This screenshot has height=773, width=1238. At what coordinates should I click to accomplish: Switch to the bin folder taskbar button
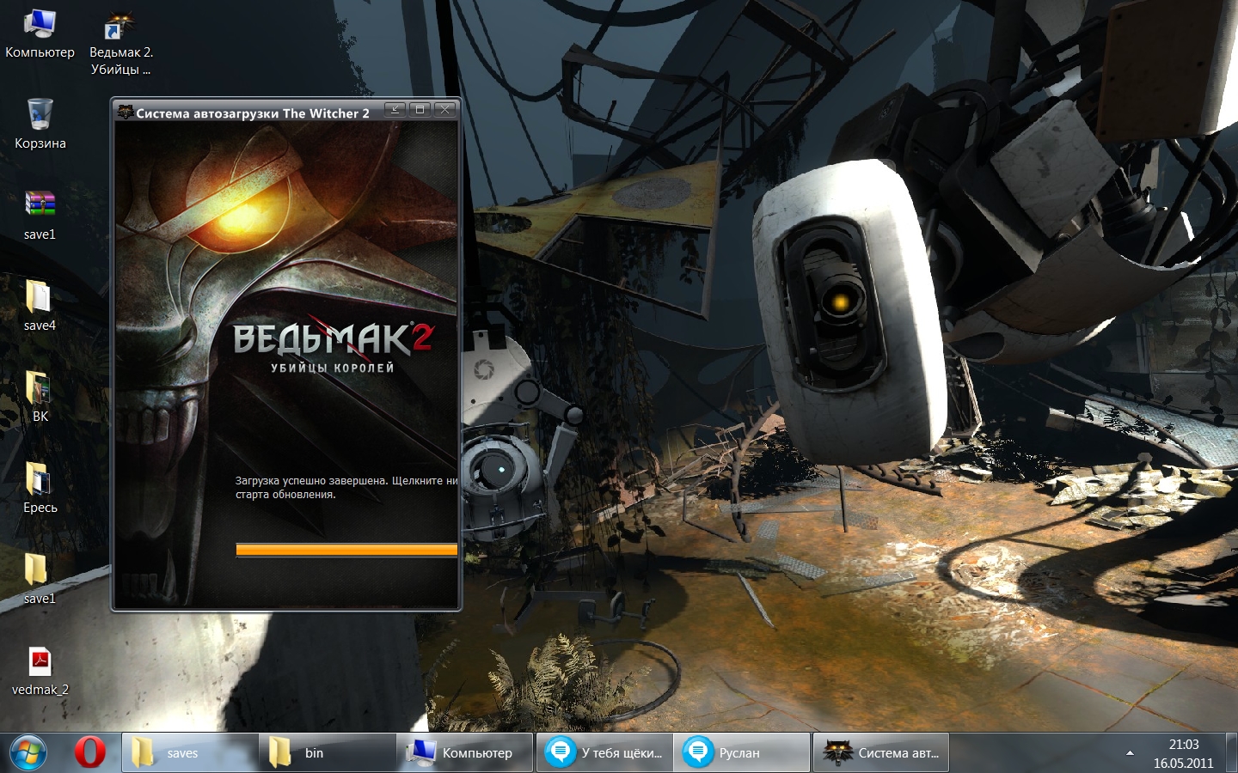328,752
